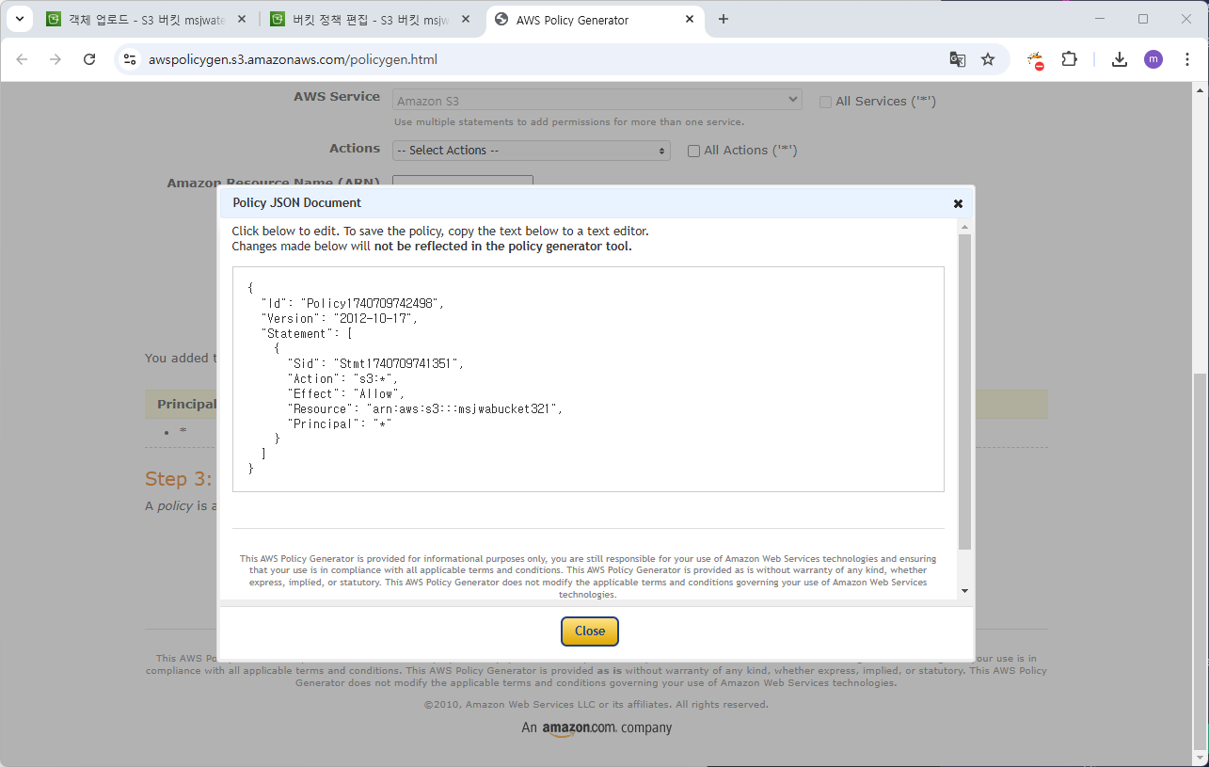The image size is (1209, 767).
Task: Go back using browser back arrow
Action: [x=22, y=59]
